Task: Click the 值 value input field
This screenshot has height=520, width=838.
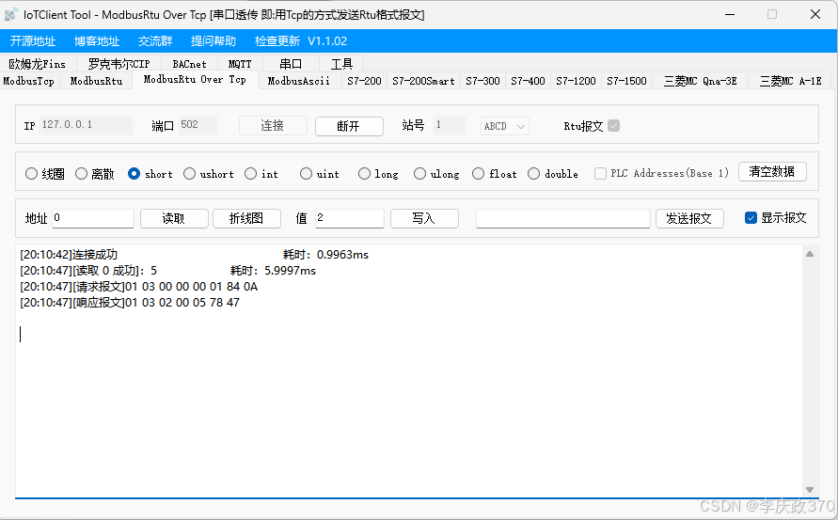Action: [350, 218]
